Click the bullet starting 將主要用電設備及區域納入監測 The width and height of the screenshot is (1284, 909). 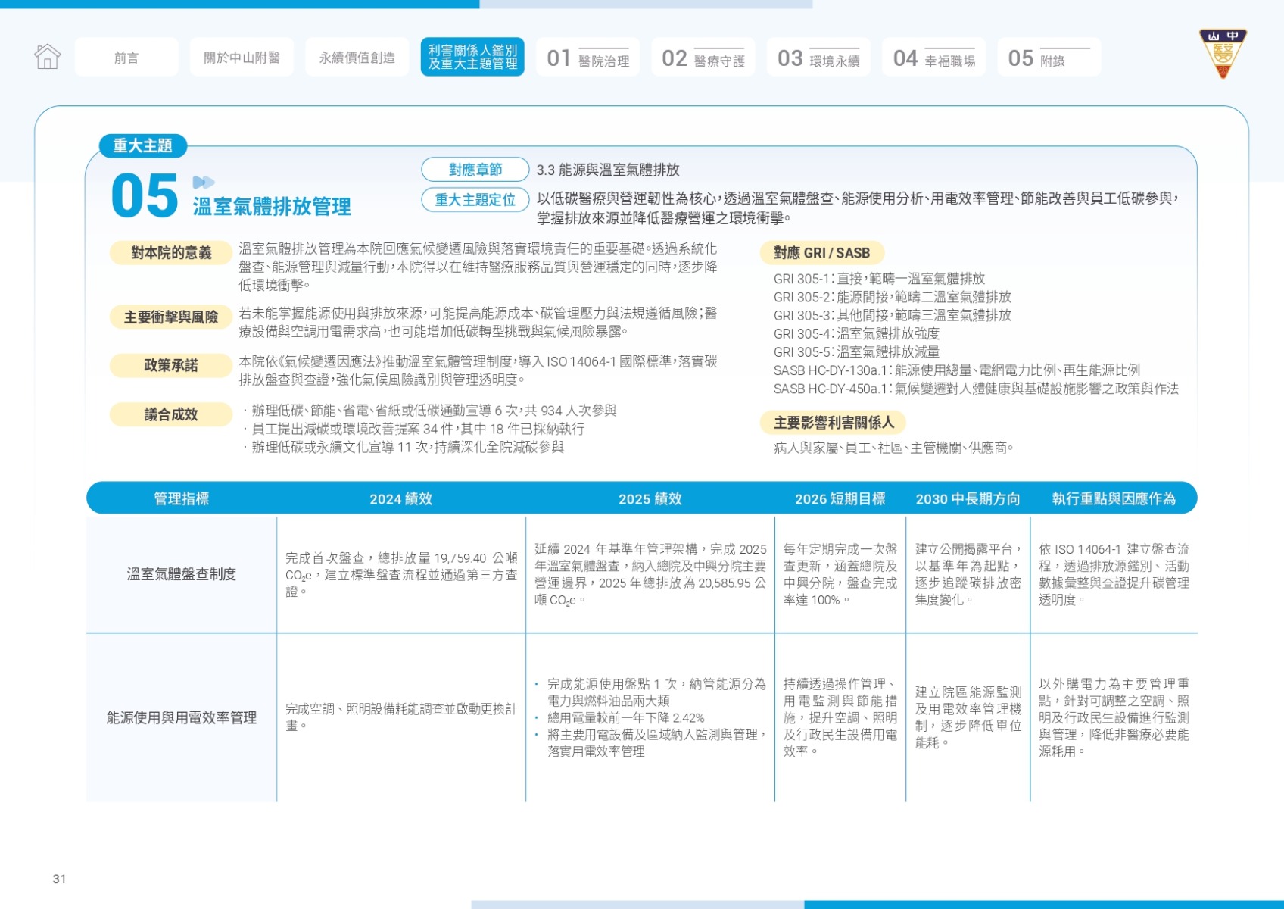coord(657,743)
